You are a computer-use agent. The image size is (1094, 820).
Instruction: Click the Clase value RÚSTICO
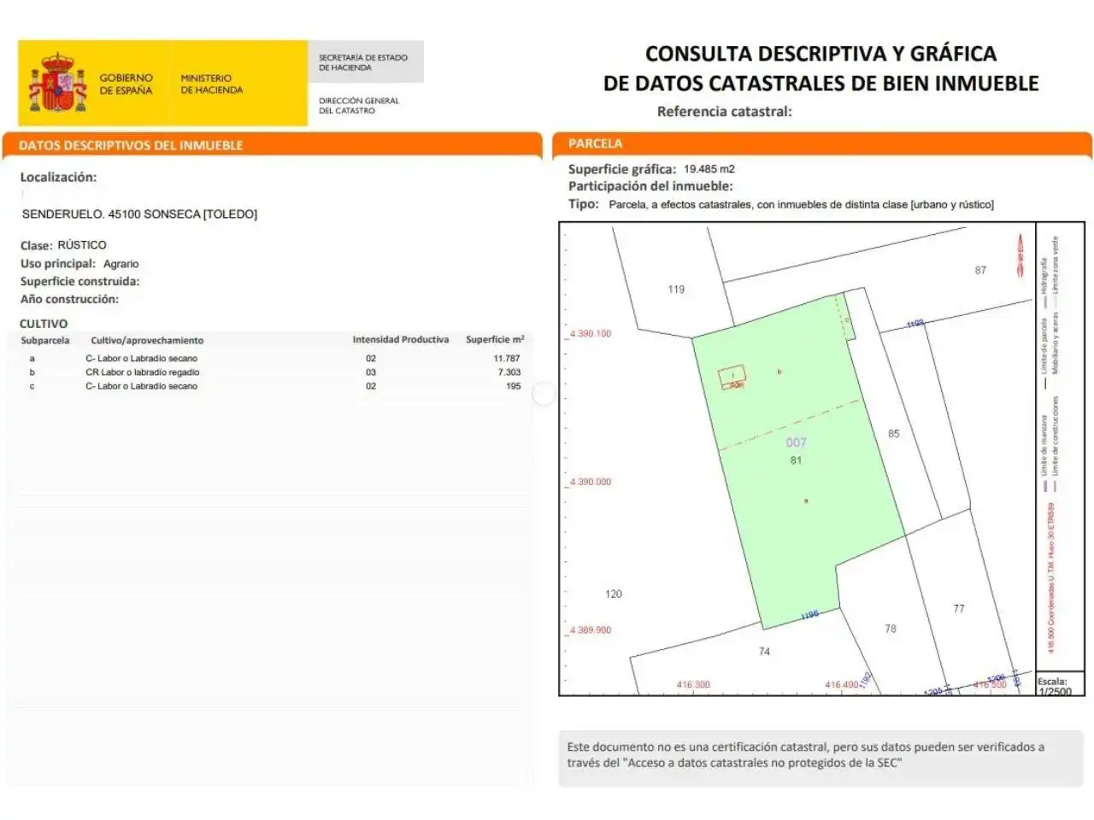(82, 245)
